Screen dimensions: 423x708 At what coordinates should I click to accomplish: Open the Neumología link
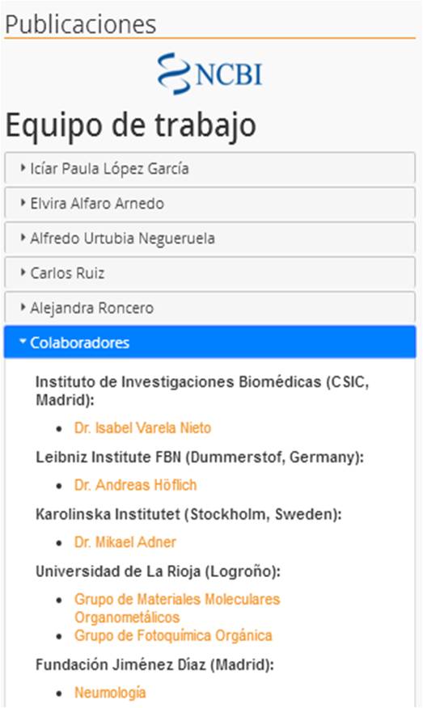(110, 692)
